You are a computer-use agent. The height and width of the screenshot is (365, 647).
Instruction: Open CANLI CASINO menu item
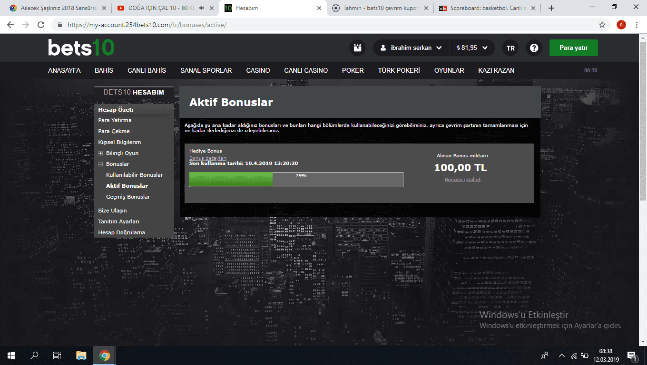306,70
